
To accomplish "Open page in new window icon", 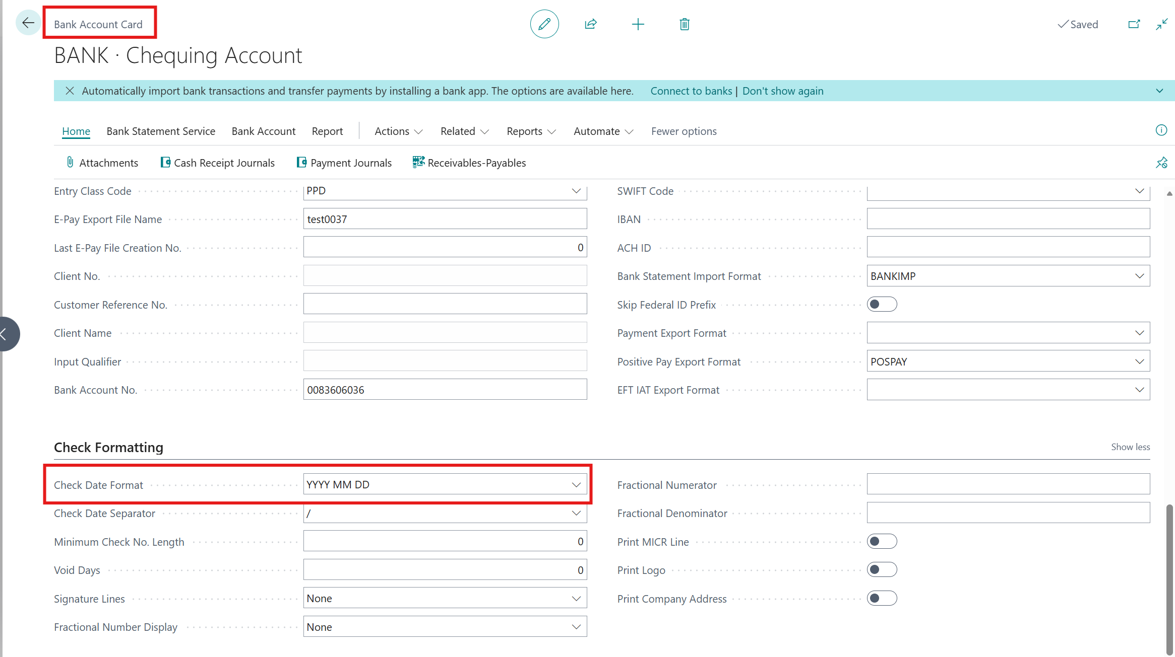I will [x=1134, y=24].
